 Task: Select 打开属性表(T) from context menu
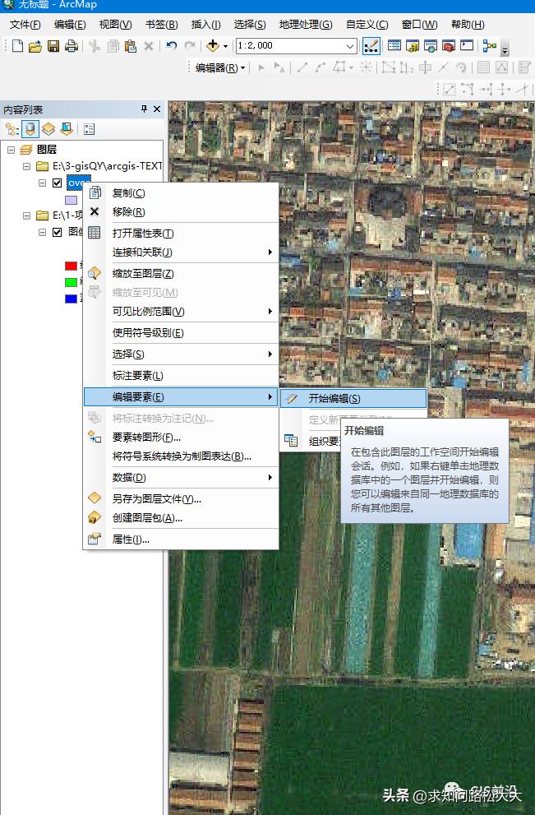click(181, 233)
